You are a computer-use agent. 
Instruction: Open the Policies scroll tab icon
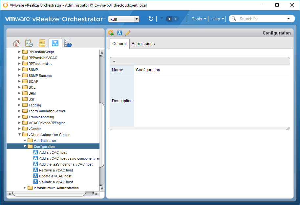point(42,43)
